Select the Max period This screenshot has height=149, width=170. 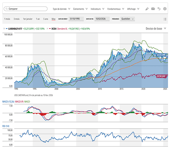53,19
